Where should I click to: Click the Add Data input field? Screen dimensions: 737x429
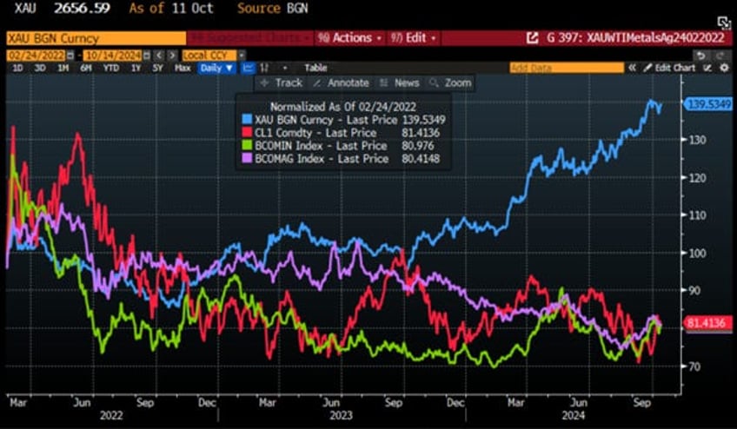pyautogui.click(x=567, y=68)
